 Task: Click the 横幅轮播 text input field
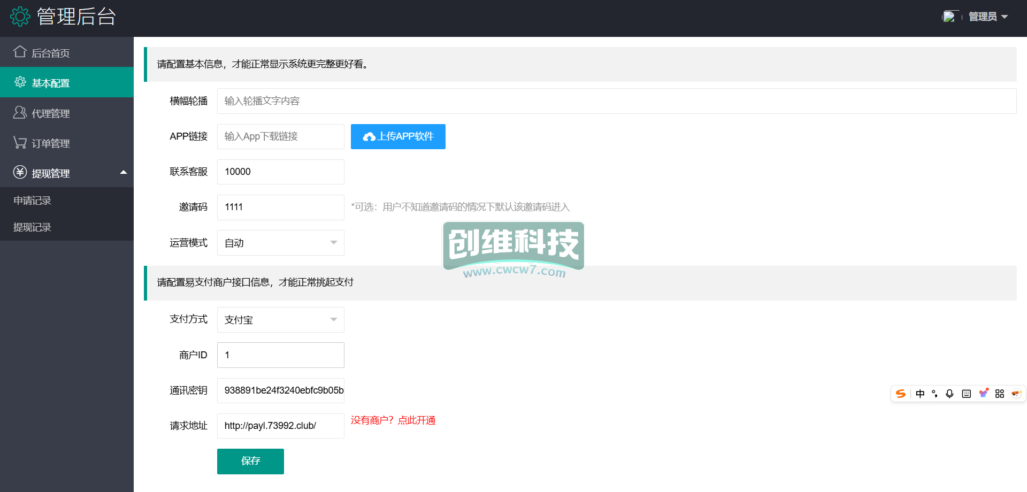click(616, 101)
